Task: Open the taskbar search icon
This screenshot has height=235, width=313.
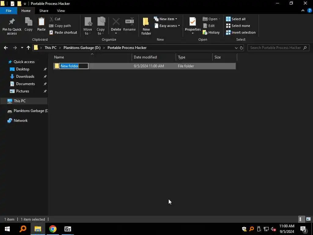Action: (x=23, y=229)
